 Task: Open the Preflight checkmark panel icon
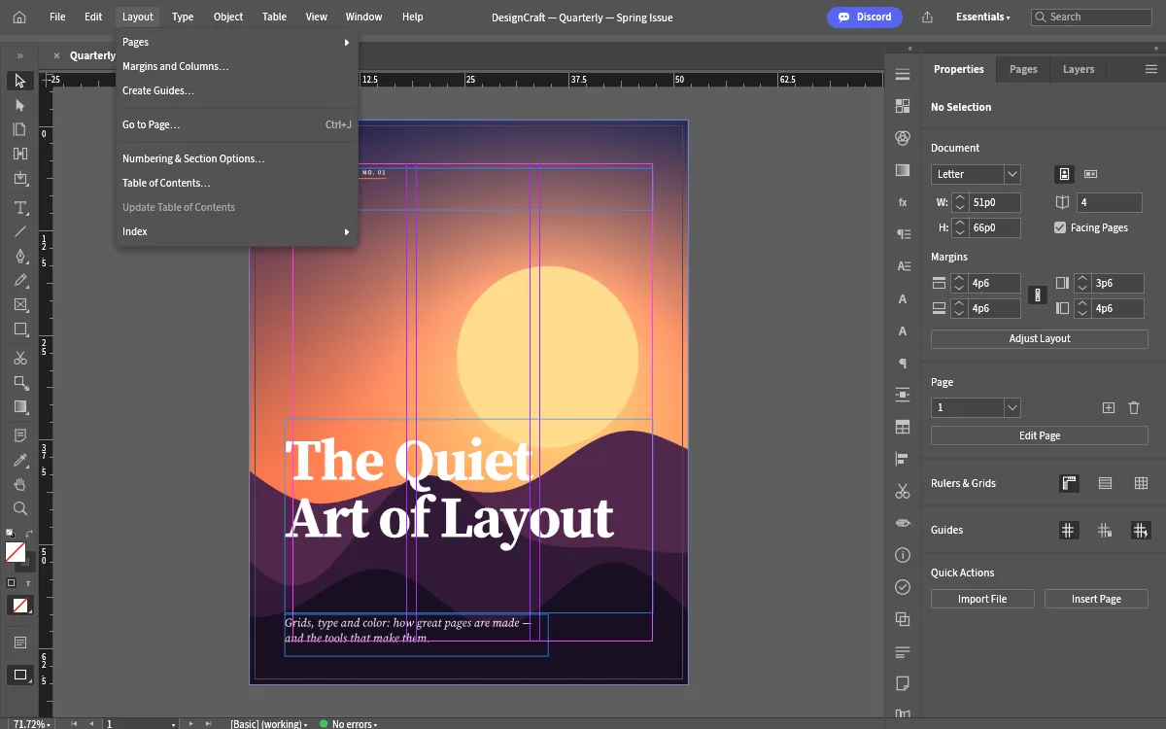point(903,587)
